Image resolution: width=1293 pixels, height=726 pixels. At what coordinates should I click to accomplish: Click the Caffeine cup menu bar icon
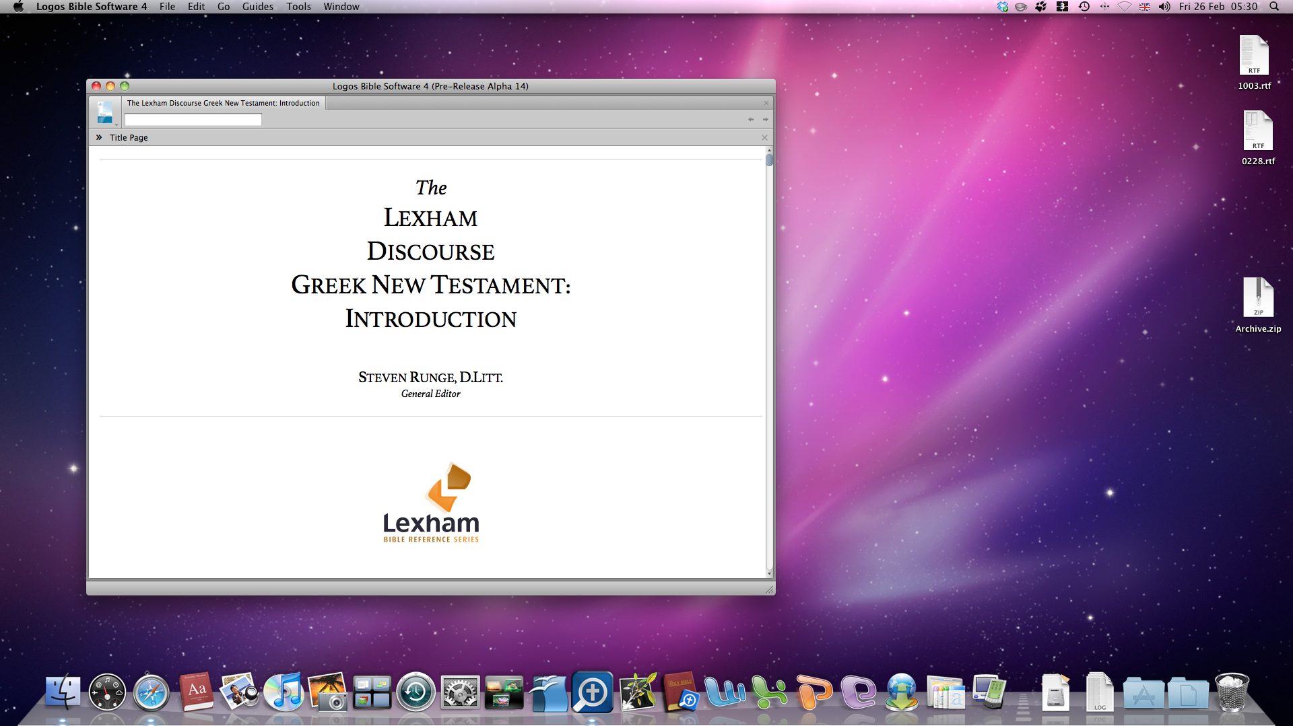tap(1021, 7)
